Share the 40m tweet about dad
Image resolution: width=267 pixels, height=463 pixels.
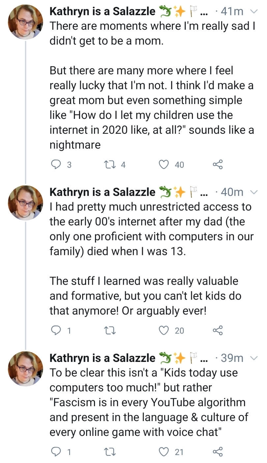click(x=218, y=330)
